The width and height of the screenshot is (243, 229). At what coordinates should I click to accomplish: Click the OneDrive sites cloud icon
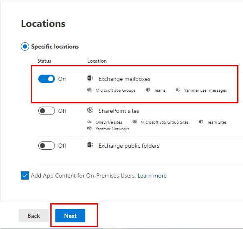coord(89,122)
